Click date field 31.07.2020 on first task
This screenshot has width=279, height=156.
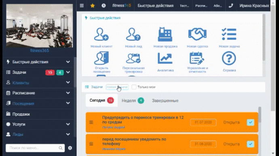(203, 122)
